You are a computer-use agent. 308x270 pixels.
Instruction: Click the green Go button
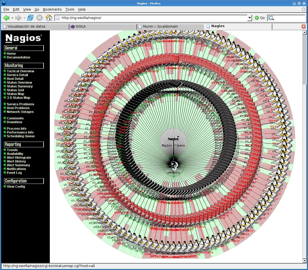[x=260, y=18]
